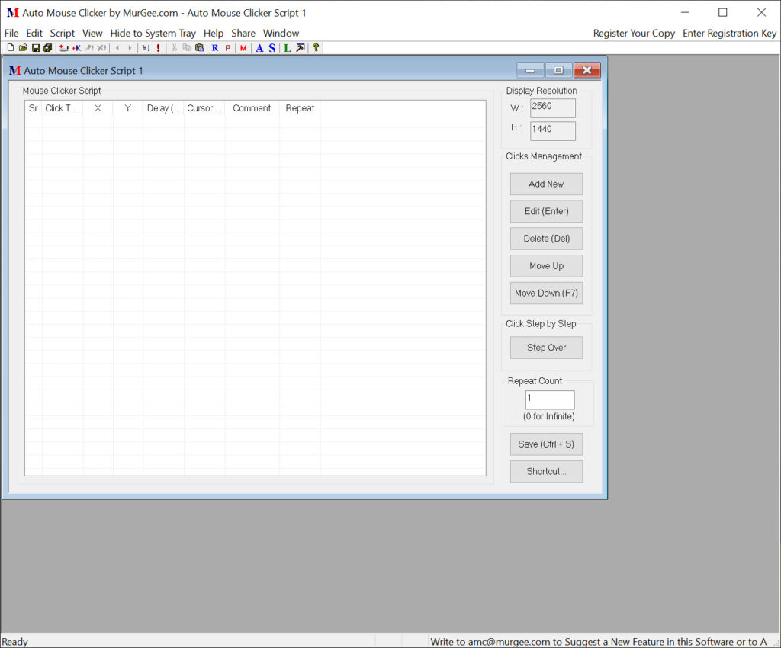Click the left arrow toolbar icon
The height and width of the screenshot is (648, 781).
117,48
